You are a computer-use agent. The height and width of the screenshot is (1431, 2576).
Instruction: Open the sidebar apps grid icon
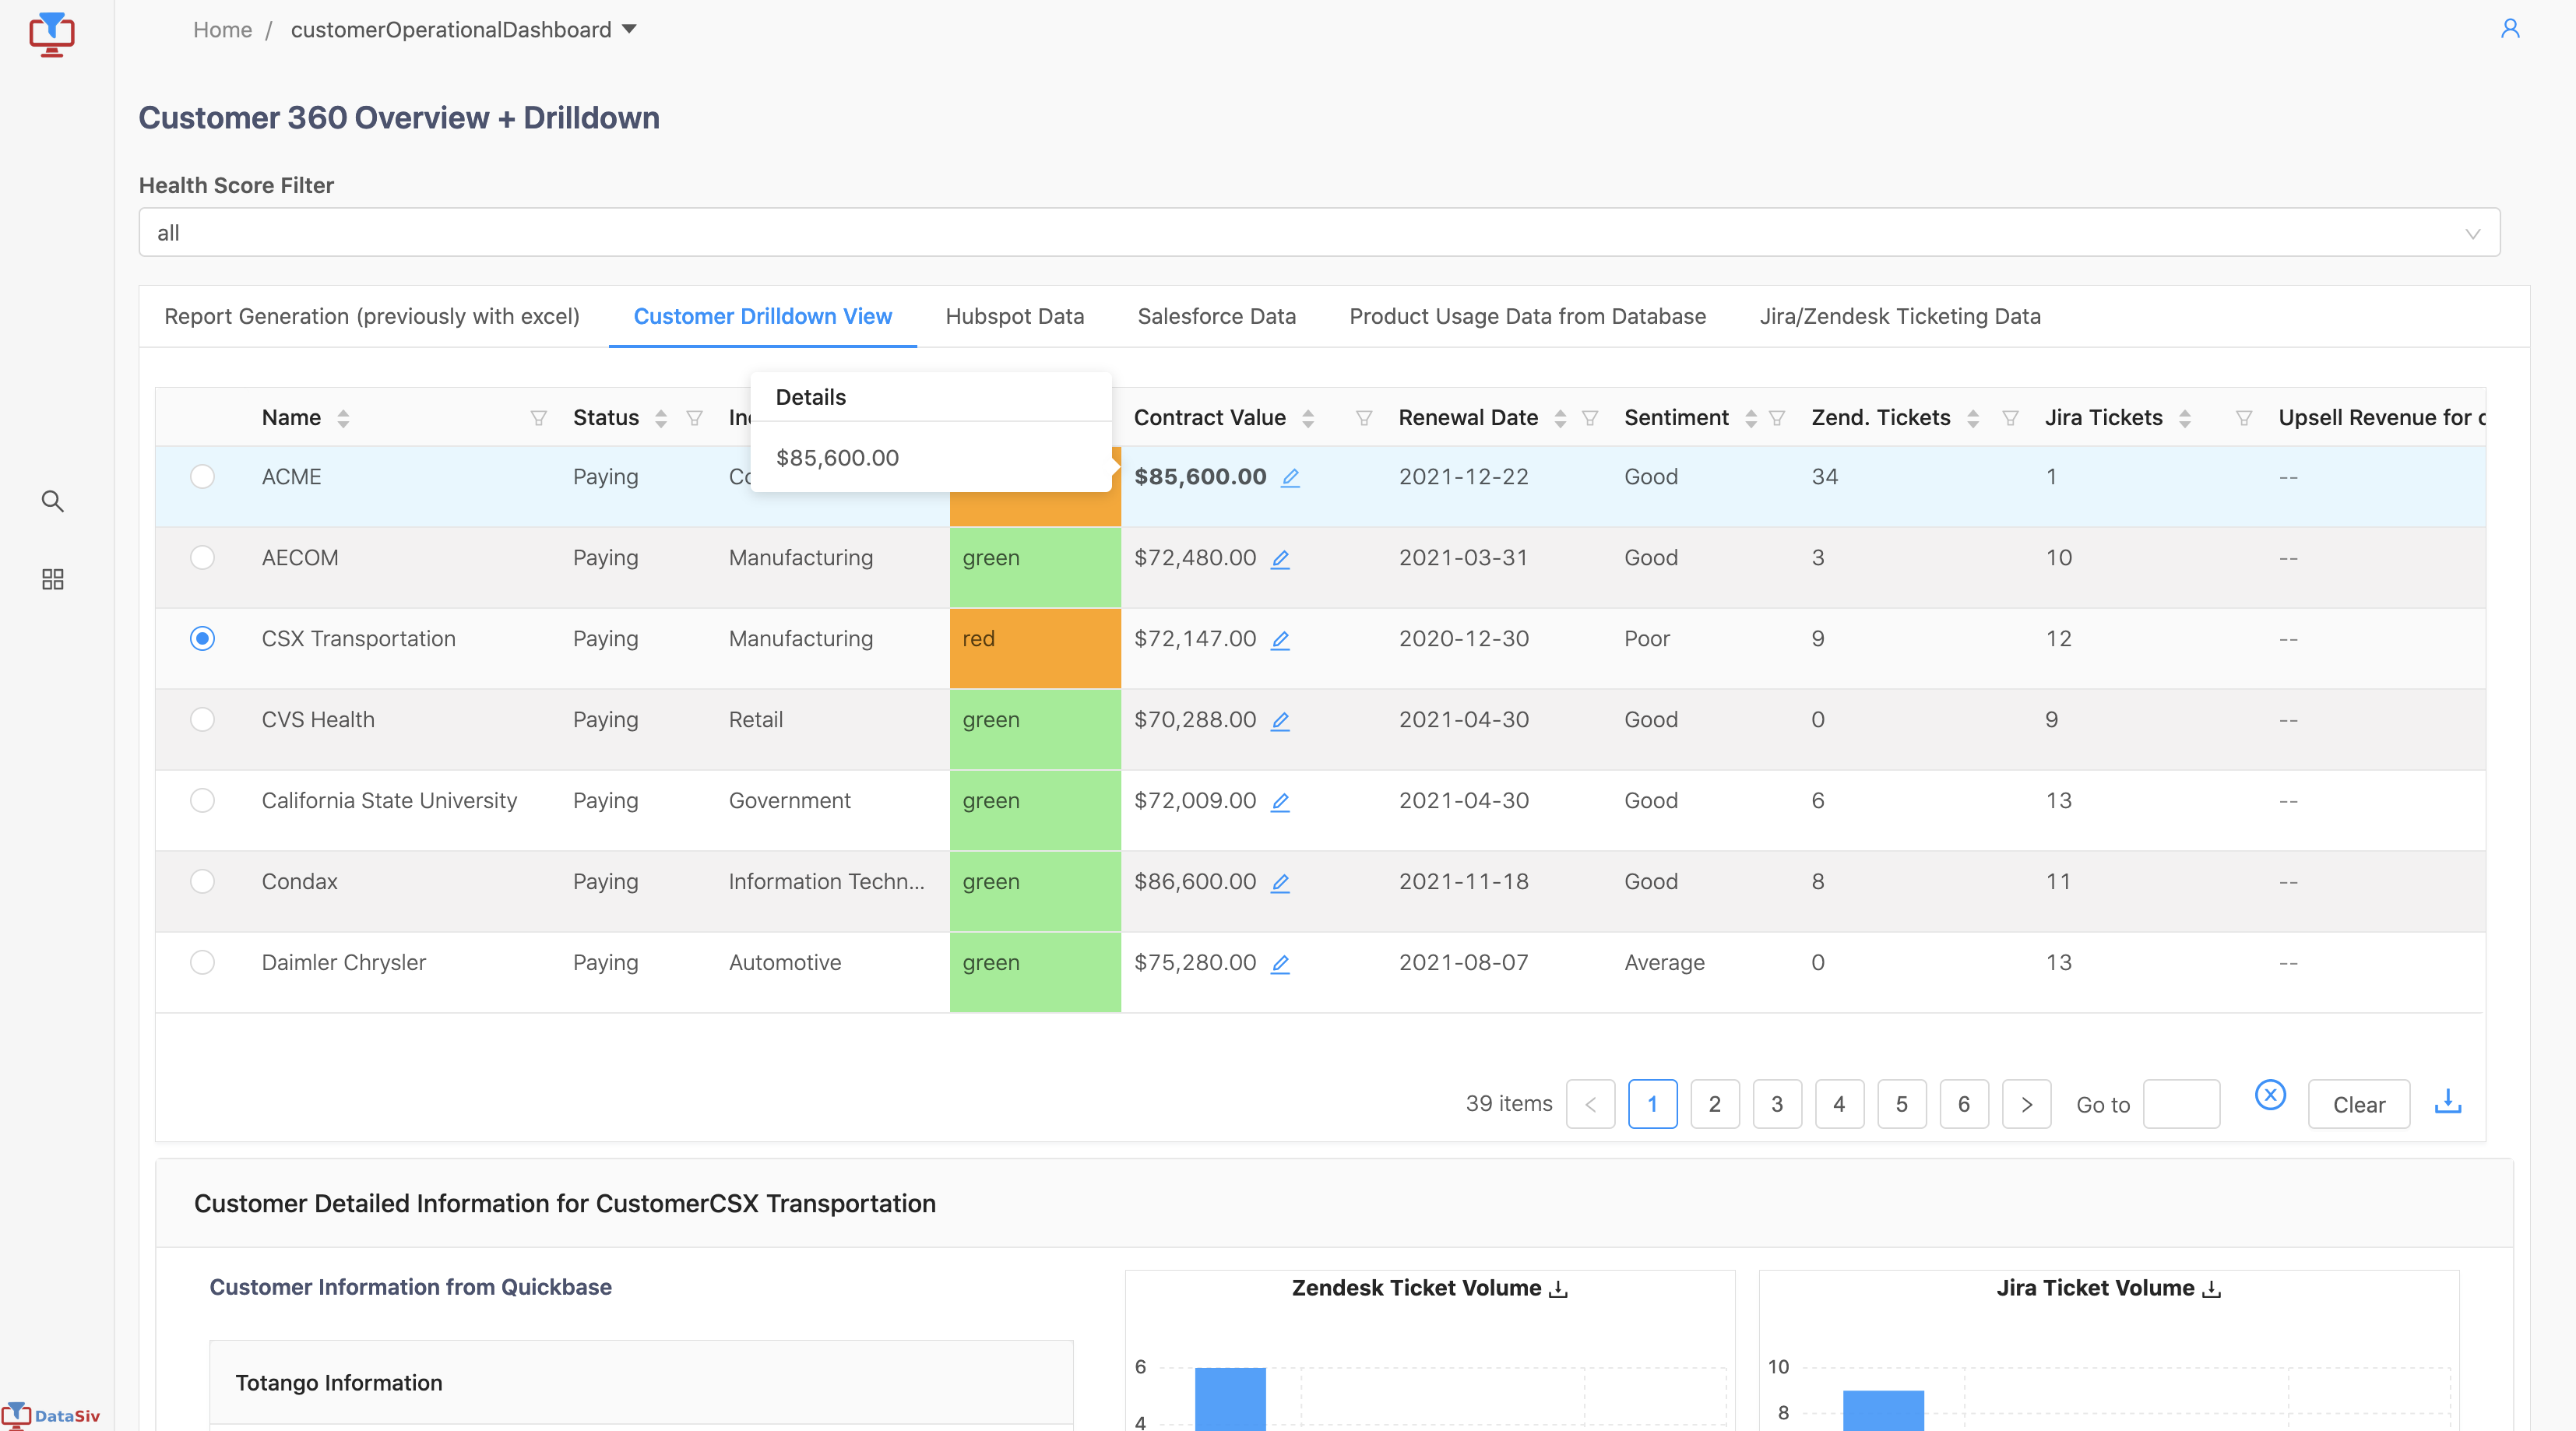tap(53, 579)
